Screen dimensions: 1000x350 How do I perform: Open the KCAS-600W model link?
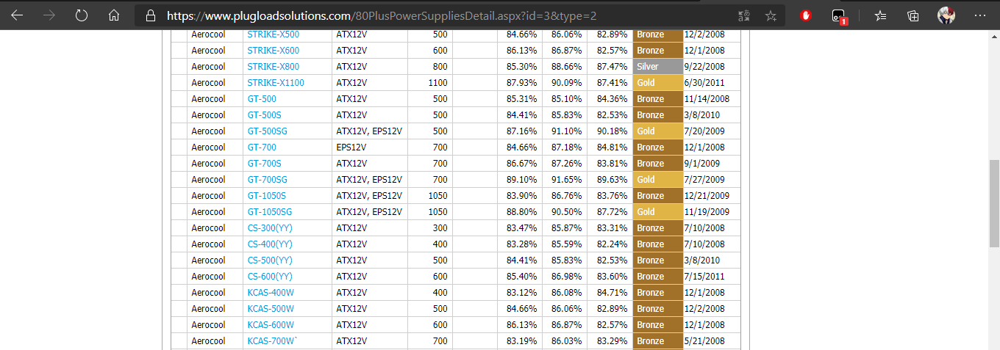click(271, 325)
